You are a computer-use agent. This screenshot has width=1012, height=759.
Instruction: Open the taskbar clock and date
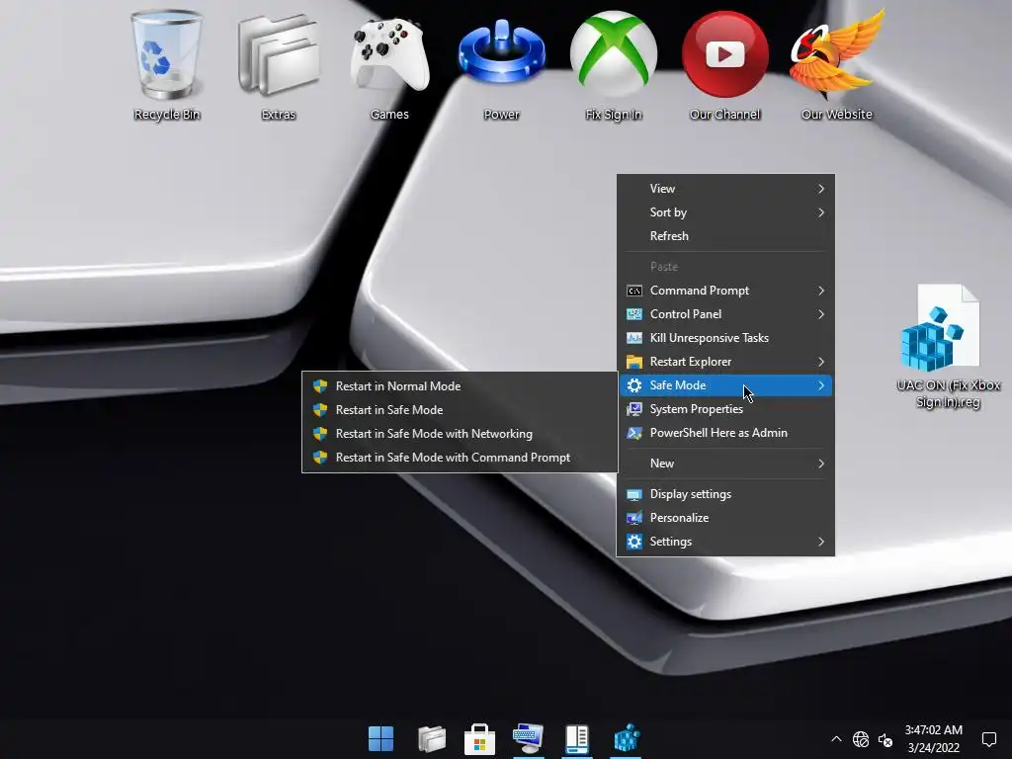(933, 738)
